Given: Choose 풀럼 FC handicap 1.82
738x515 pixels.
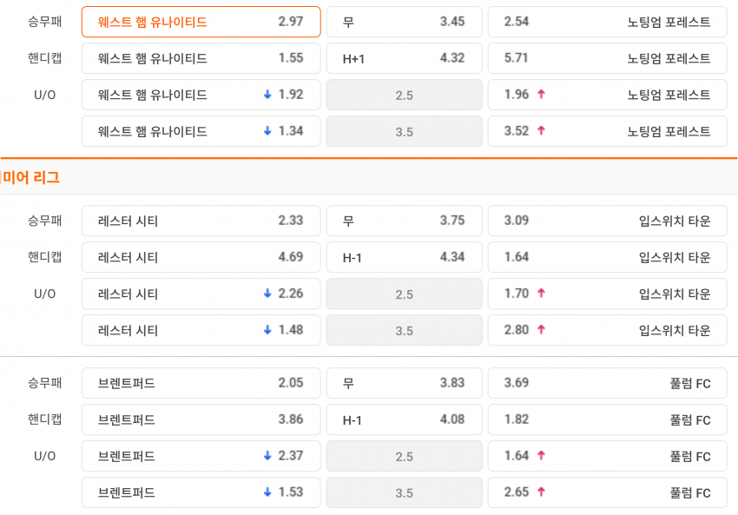Looking at the screenshot, I should pyautogui.click(x=608, y=419).
